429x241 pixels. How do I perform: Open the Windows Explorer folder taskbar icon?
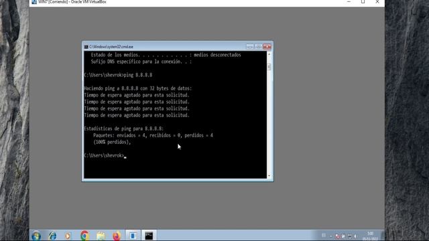pyautogui.click(x=101, y=236)
